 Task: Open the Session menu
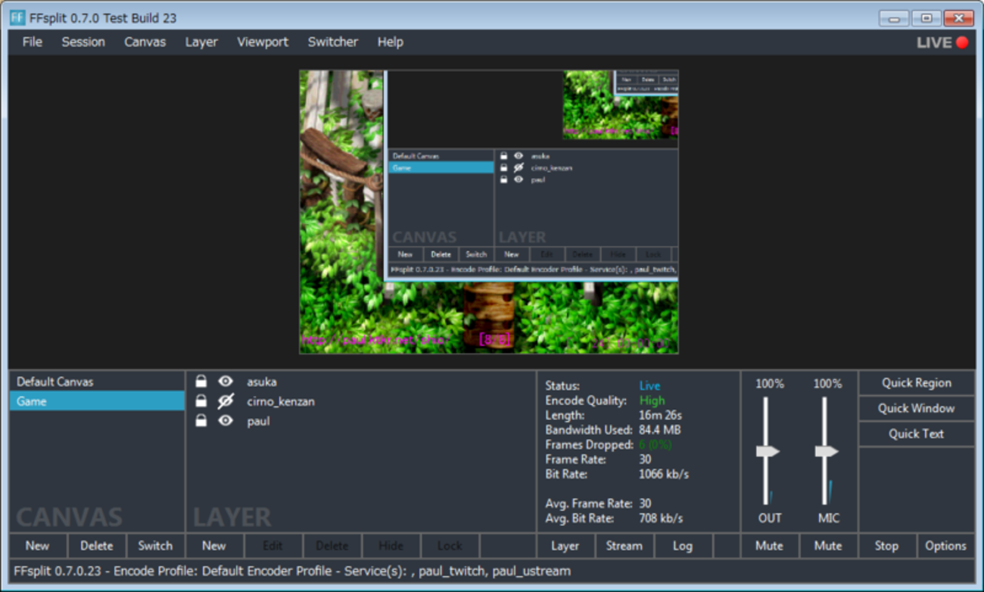pyautogui.click(x=83, y=42)
